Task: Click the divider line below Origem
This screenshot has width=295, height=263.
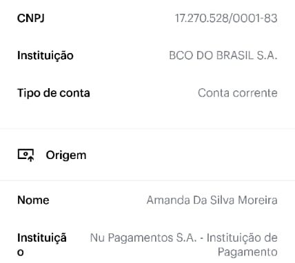Action: coord(147,180)
